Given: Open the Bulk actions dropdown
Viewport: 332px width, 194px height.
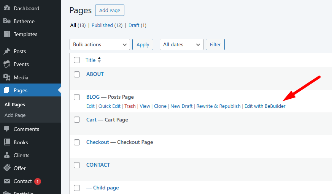Looking at the screenshot, I should [x=100, y=44].
